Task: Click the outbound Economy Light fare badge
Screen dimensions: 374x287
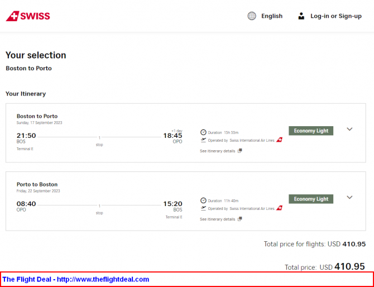Action: pyautogui.click(x=311, y=131)
